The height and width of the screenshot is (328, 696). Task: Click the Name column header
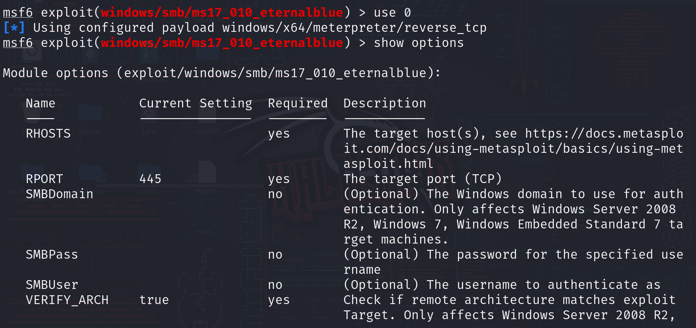click(x=40, y=103)
